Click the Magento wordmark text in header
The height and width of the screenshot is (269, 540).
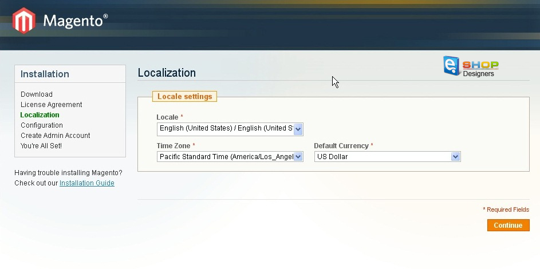(75, 22)
